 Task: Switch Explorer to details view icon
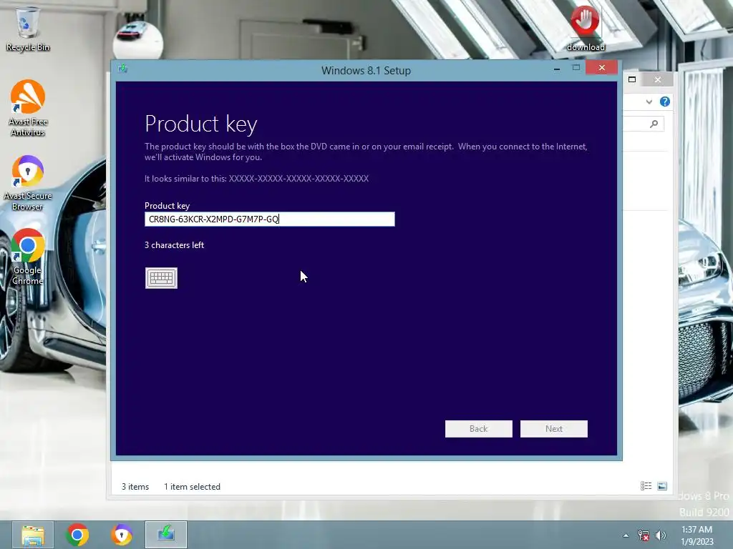[x=646, y=486]
